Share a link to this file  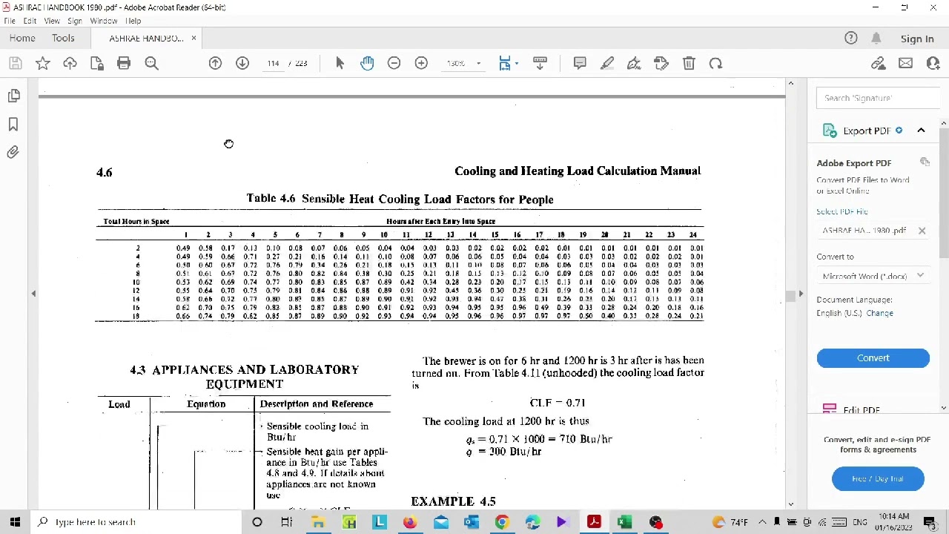879,64
